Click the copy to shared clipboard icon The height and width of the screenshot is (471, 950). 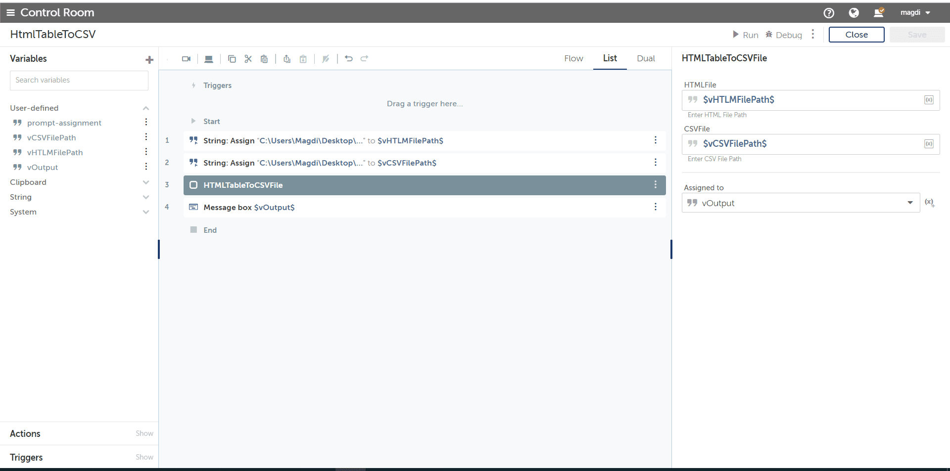tap(287, 59)
